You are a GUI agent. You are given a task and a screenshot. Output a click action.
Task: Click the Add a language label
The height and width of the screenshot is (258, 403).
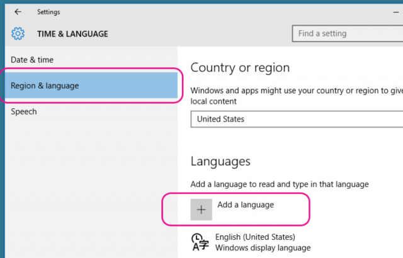pyautogui.click(x=246, y=205)
